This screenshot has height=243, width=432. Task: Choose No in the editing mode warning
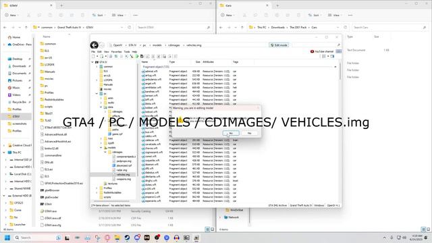click(249, 133)
